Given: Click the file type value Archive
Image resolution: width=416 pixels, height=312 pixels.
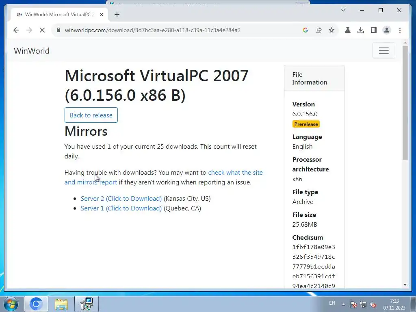Looking at the screenshot, I should point(303,201).
